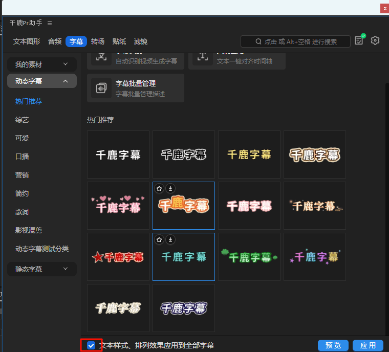Expand the 我的素材 section

point(42,64)
